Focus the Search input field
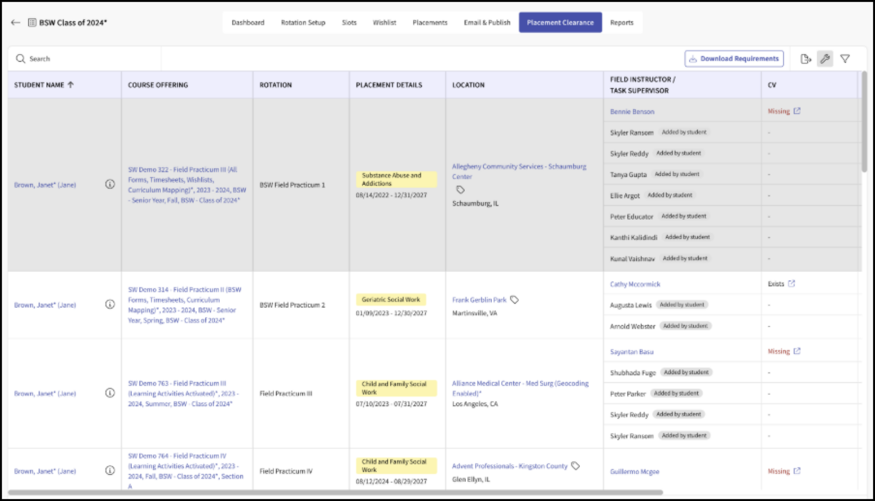This screenshot has height=501, width=875. [x=85, y=59]
